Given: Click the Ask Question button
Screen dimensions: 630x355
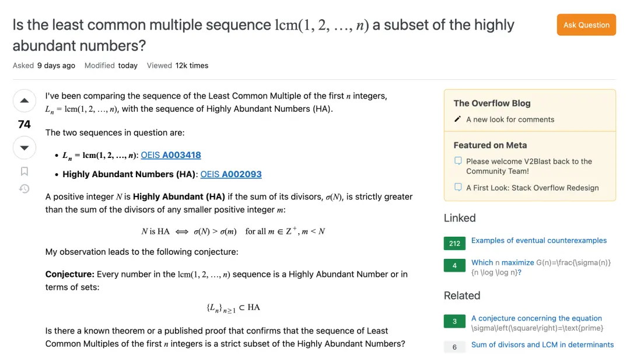Looking at the screenshot, I should 586,25.
